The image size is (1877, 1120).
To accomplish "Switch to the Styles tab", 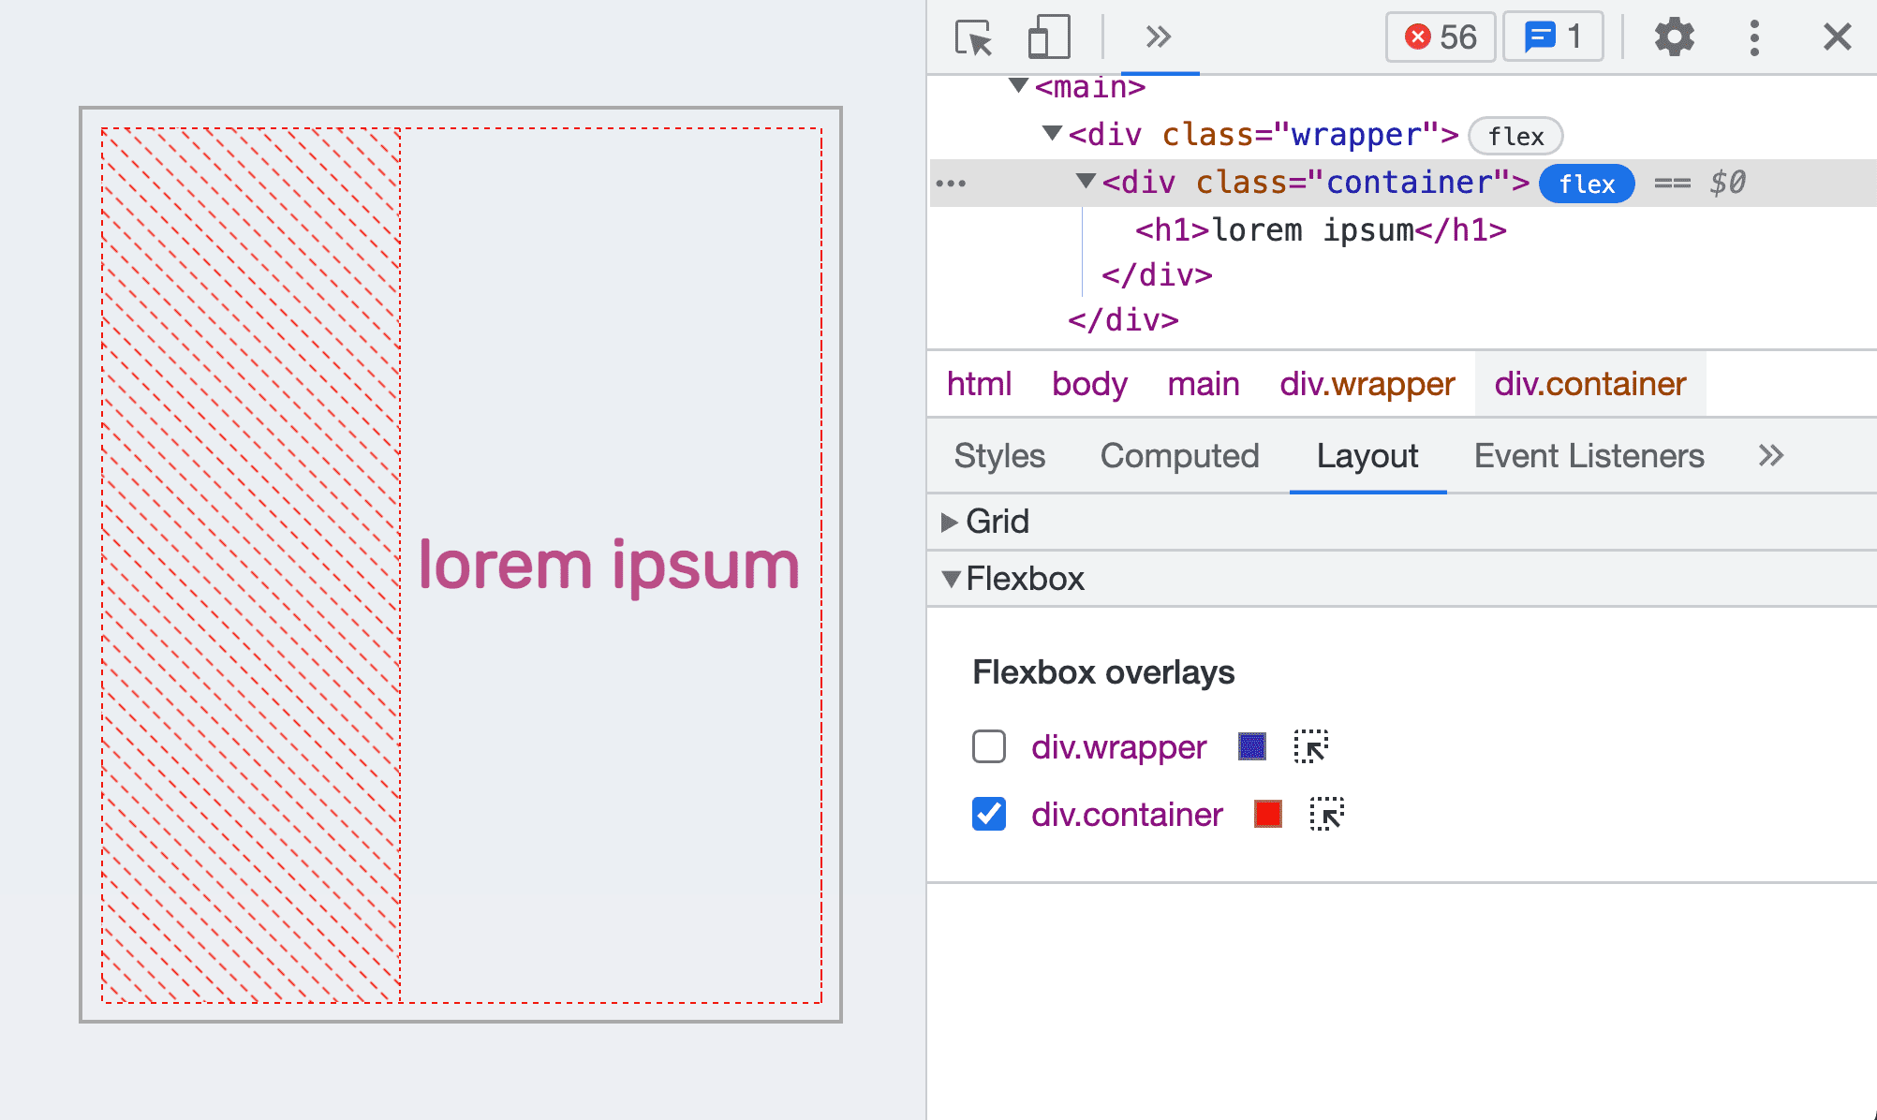I will 998,455.
